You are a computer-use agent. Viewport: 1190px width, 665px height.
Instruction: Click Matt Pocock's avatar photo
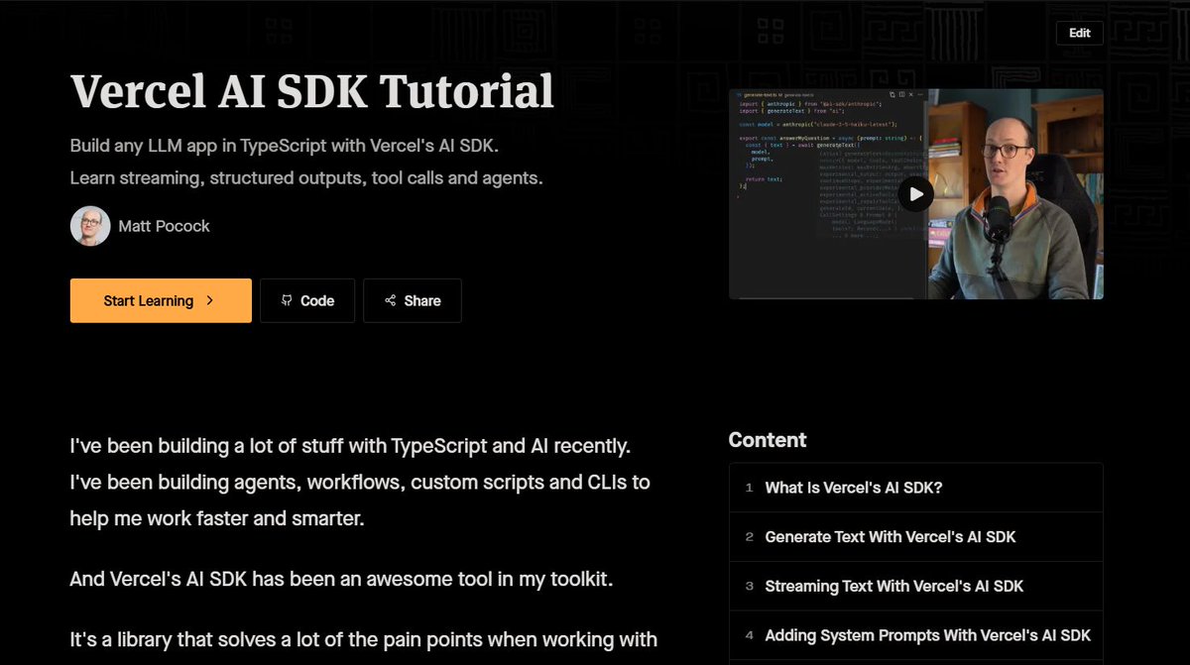[90, 226]
